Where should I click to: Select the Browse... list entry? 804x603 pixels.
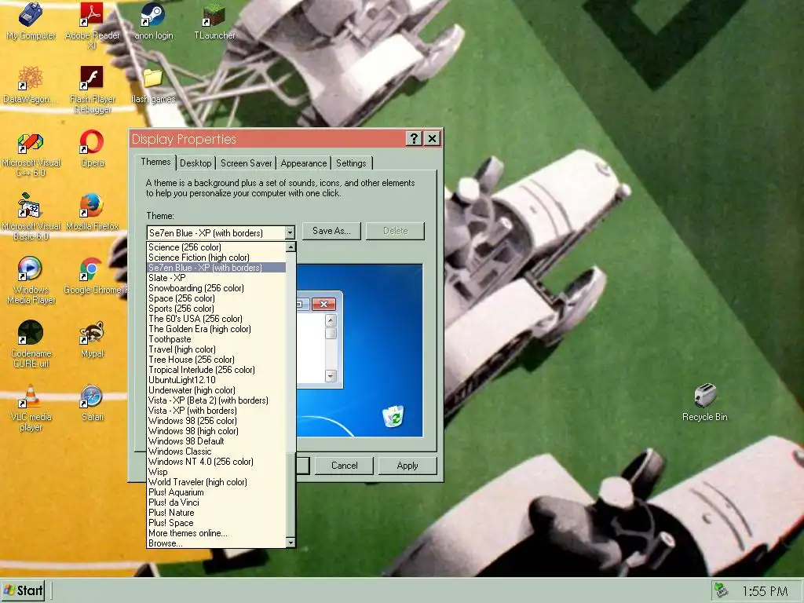click(x=217, y=543)
